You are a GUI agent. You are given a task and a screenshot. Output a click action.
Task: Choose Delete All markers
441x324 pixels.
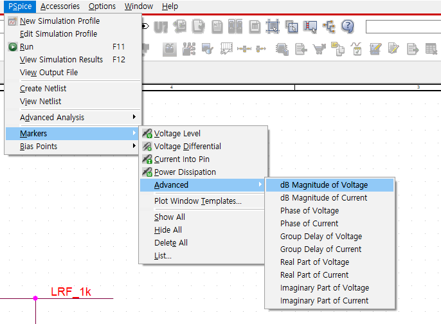pyautogui.click(x=203, y=243)
